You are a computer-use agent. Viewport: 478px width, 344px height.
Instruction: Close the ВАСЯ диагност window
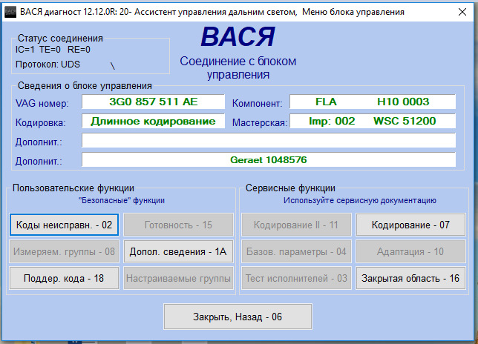click(x=462, y=12)
